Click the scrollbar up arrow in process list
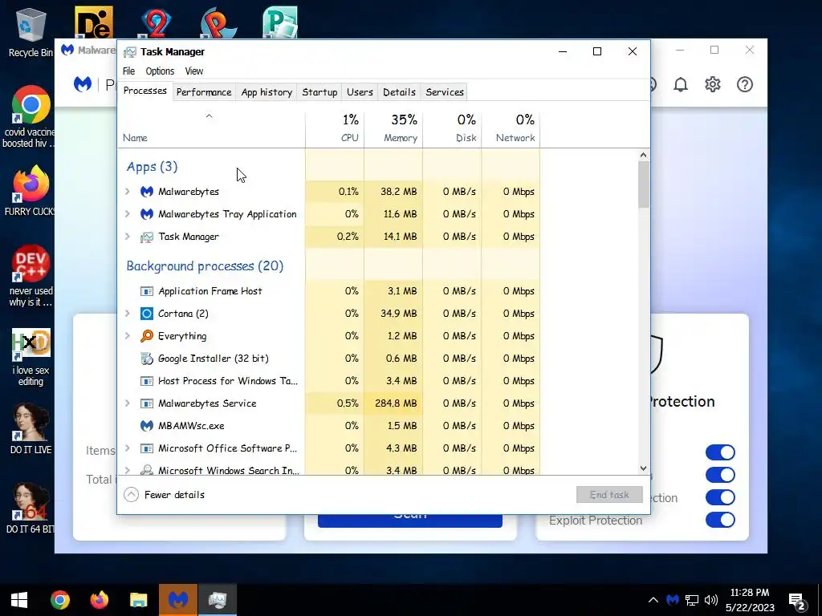 tap(643, 155)
